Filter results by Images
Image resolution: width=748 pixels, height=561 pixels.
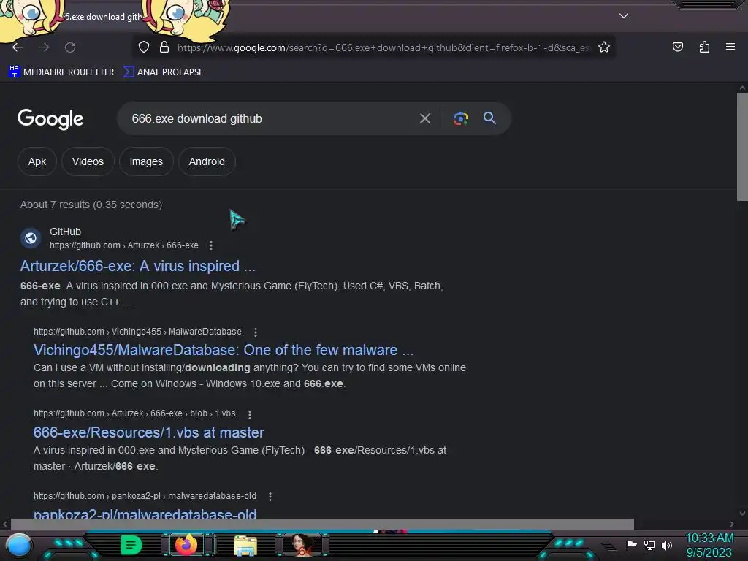[x=146, y=161]
